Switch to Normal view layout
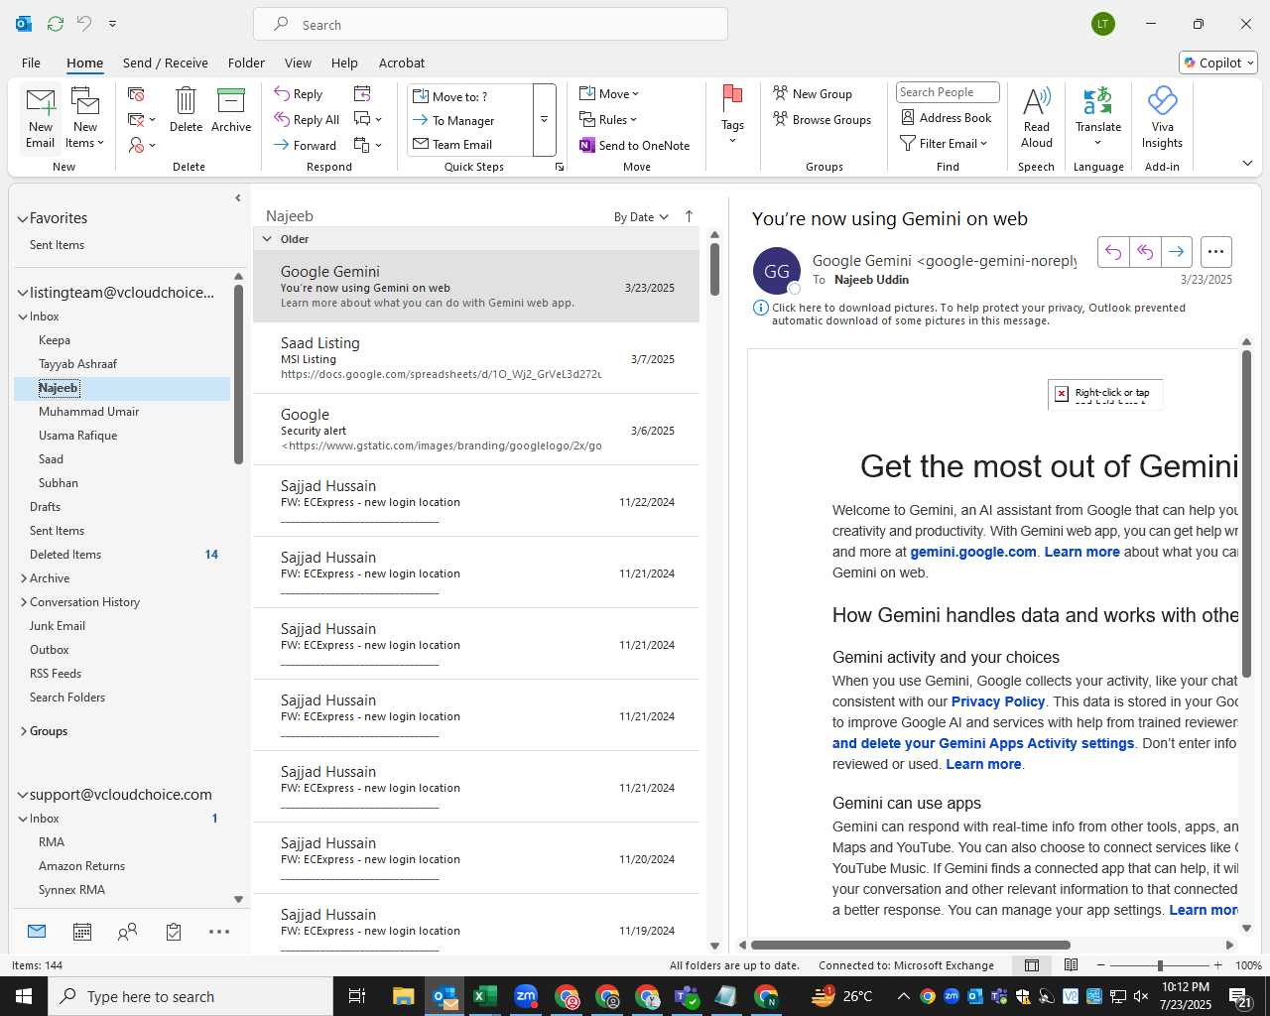The height and width of the screenshot is (1016, 1270). (x=1032, y=965)
